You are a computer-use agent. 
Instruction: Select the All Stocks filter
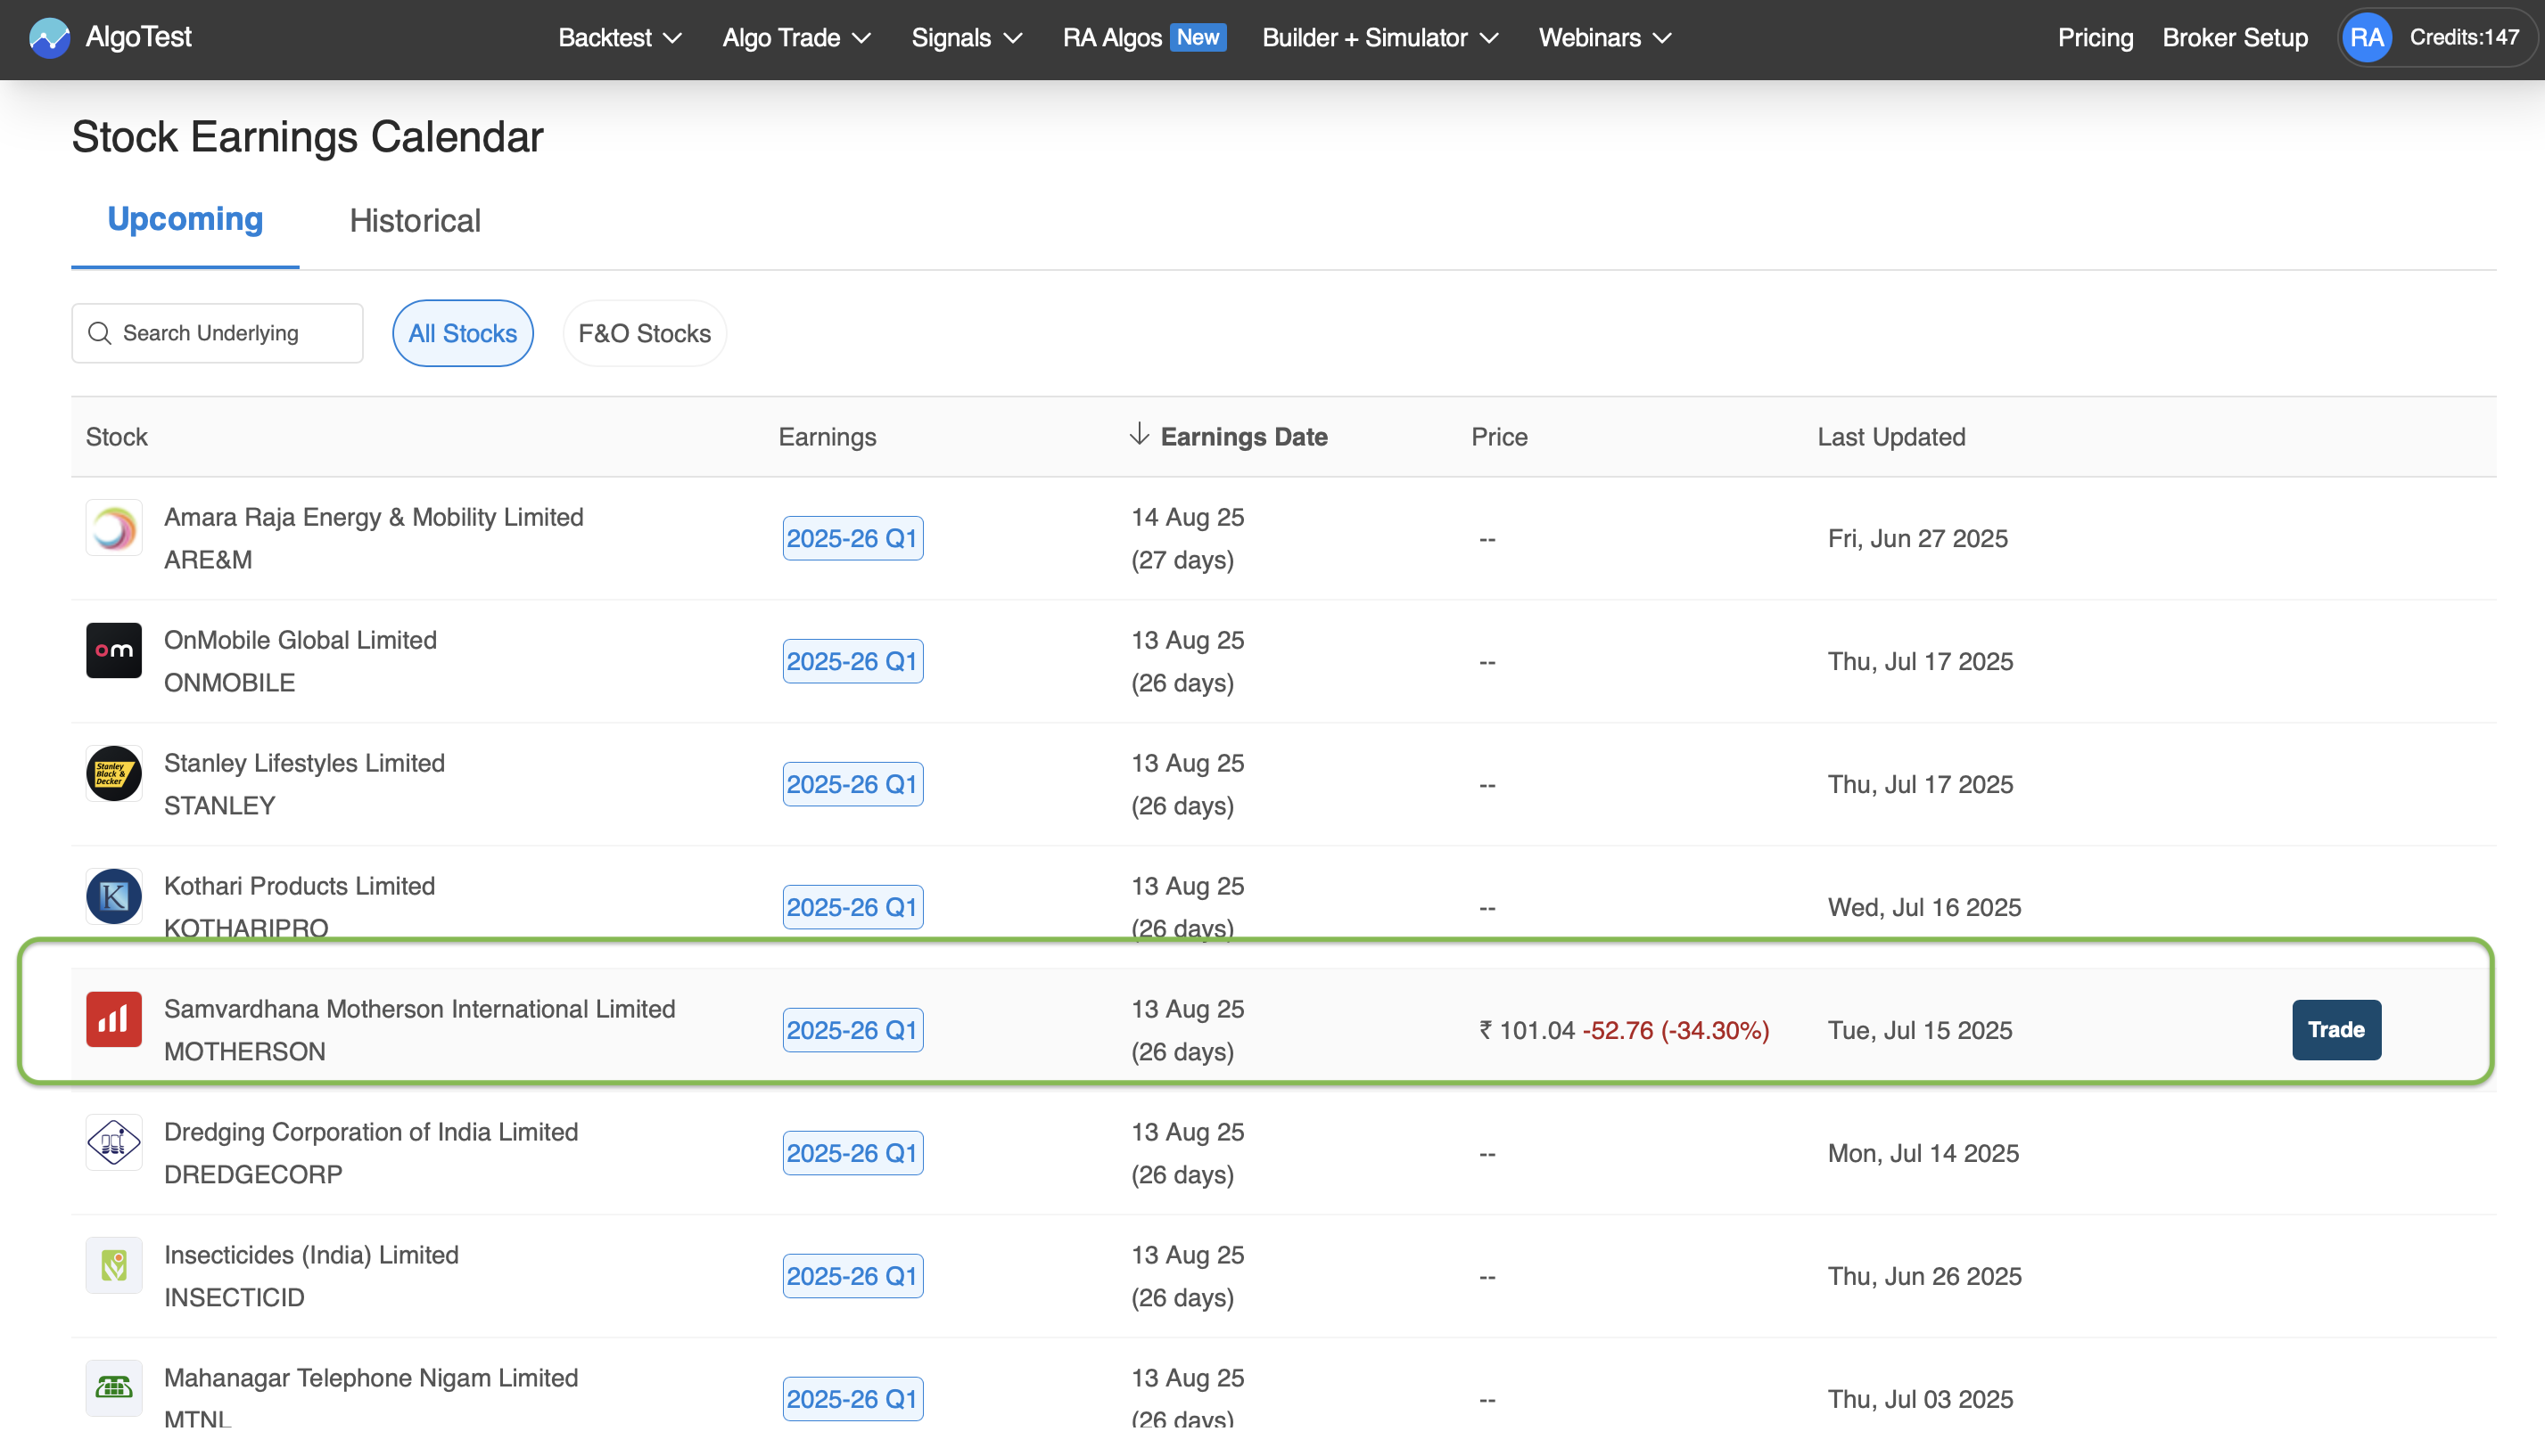click(x=463, y=333)
